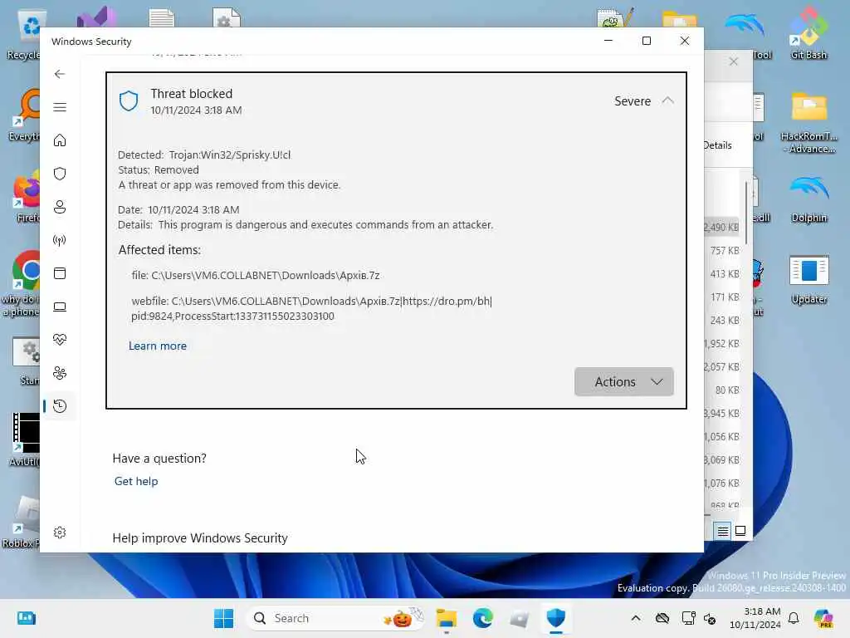The width and height of the screenshot is (850, 638).
Task: Click the Have a question? heading
Action: click(x=159, y=459)
